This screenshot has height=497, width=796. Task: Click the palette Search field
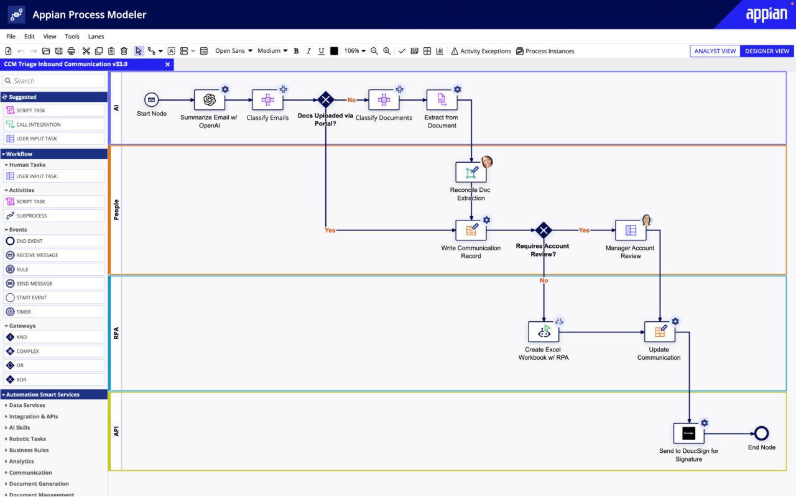pos(54,81)
